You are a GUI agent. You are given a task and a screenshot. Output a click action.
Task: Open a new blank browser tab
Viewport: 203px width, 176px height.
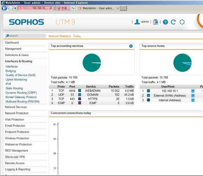tap(124, 8)
